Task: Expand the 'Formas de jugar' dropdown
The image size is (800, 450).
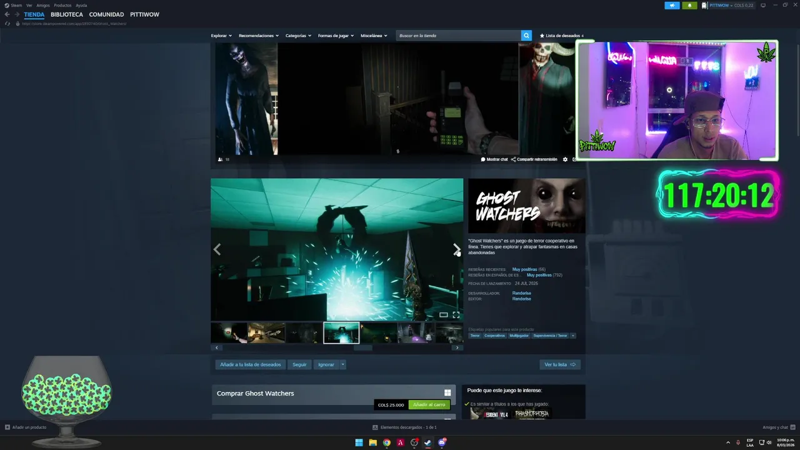Action: [336, 36]
